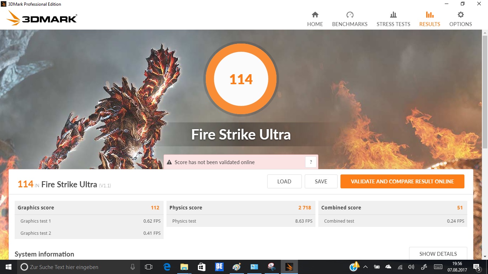Image resolution: width=488 pixels, height=274 pixels.
Task: Open the Action Center notifications icon
Action: [x=477, y=267]
